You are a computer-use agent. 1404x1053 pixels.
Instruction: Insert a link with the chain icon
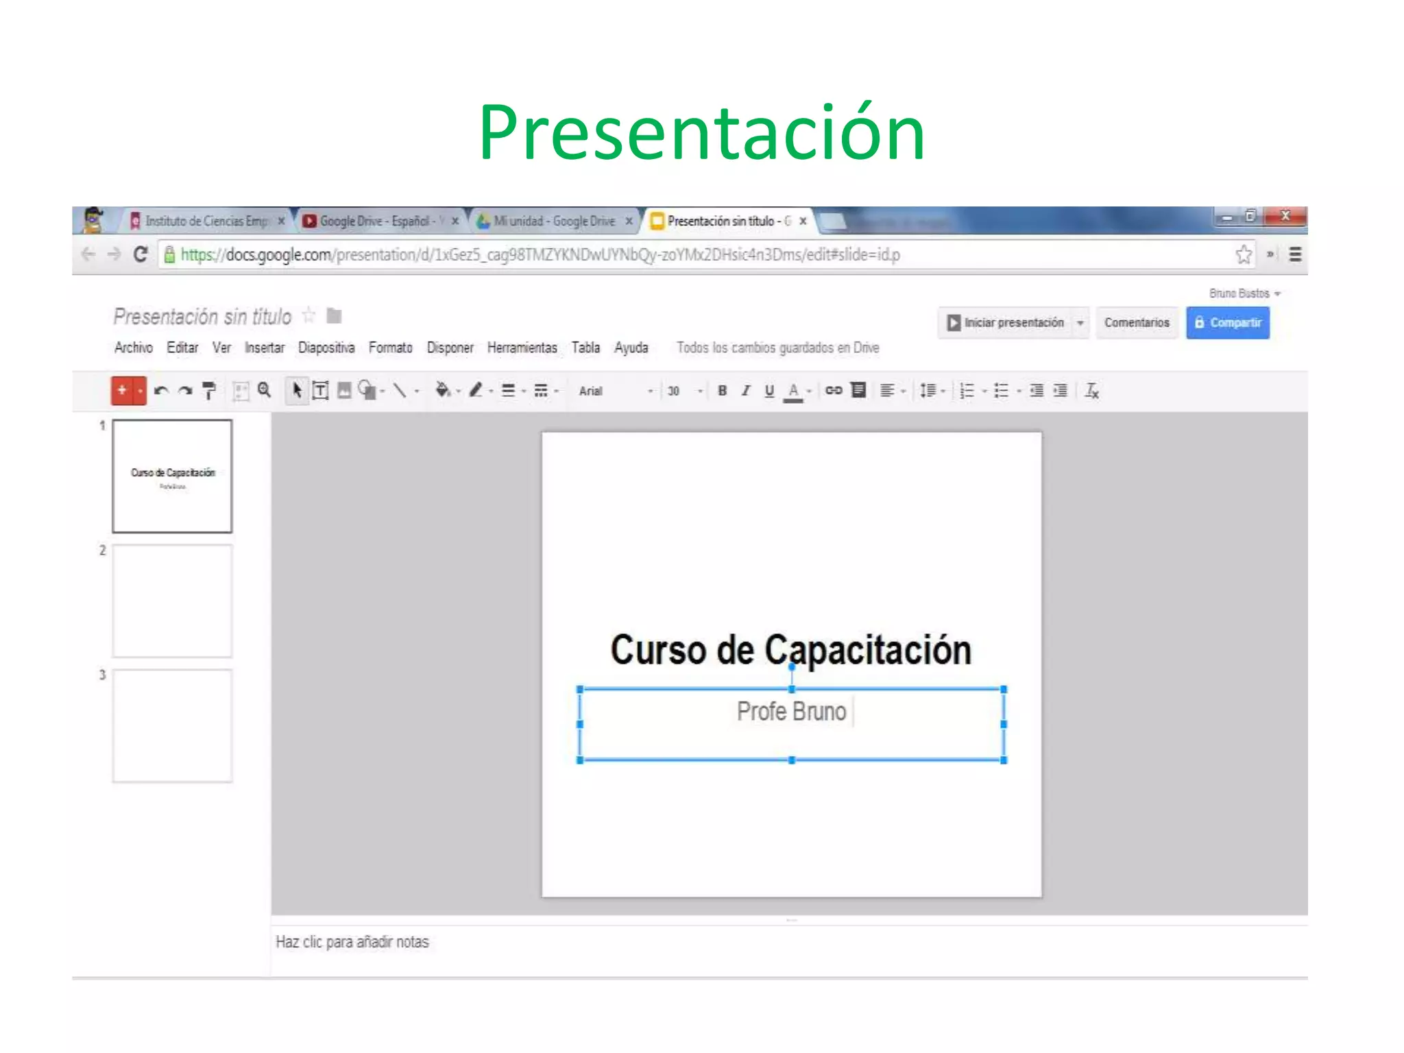833,390
